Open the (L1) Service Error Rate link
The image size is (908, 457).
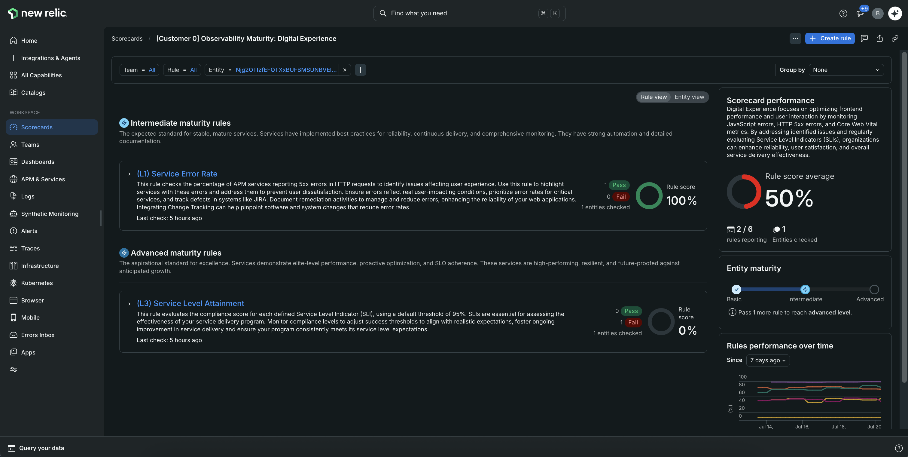pyautogui.click(x=177, y=174)
